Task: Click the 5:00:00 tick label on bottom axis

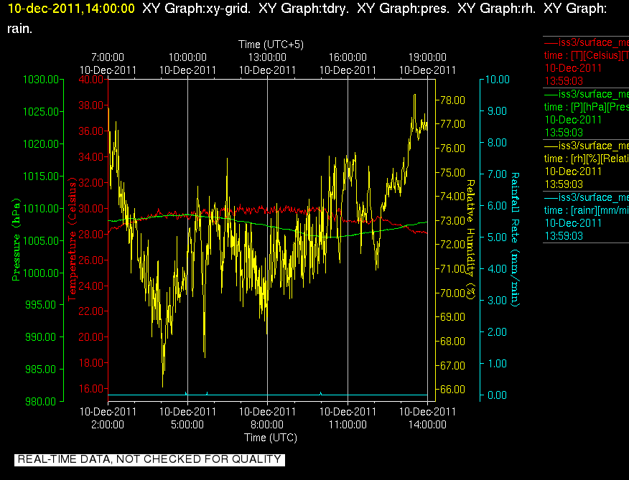Action: click(187, 424)
